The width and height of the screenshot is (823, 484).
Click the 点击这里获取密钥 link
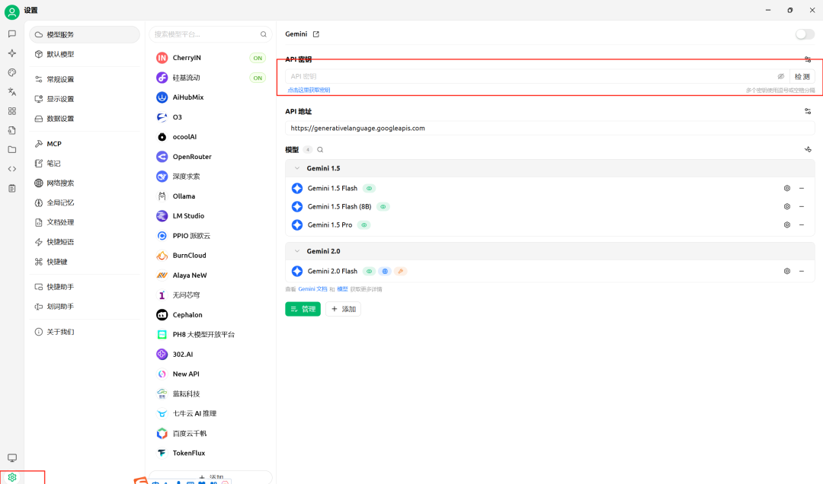click(x=309, y=91)
